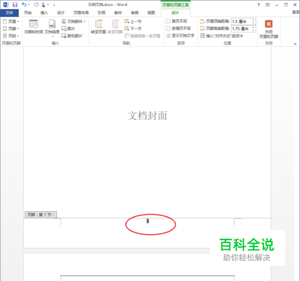Open the Help question mark icon
The width and height of the screenshot is (300, 281).
click(x=259, y=5)
